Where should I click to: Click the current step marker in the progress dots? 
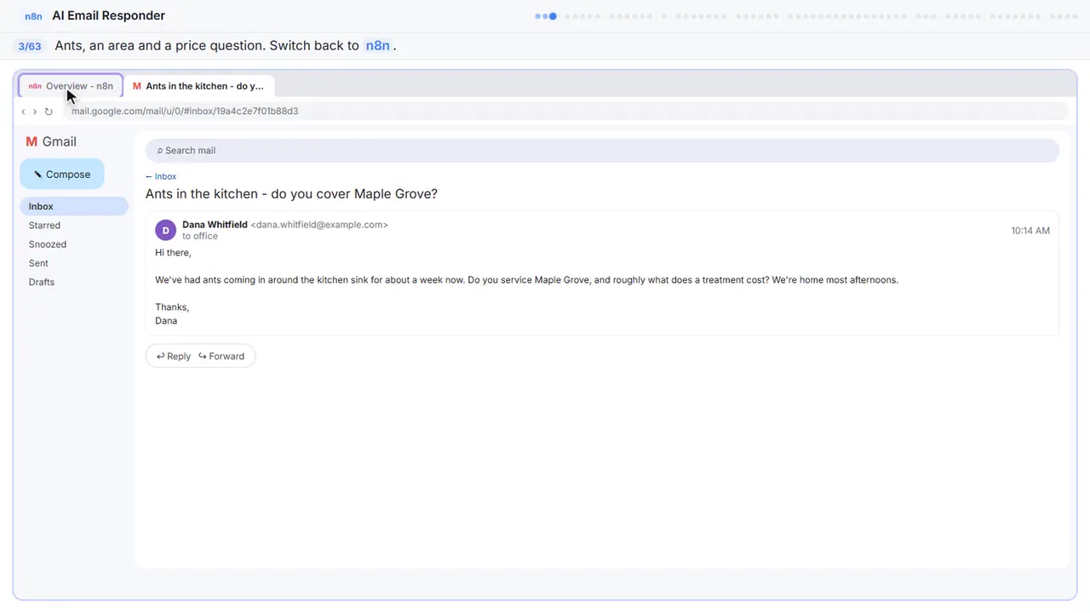[x=553, y=16]
